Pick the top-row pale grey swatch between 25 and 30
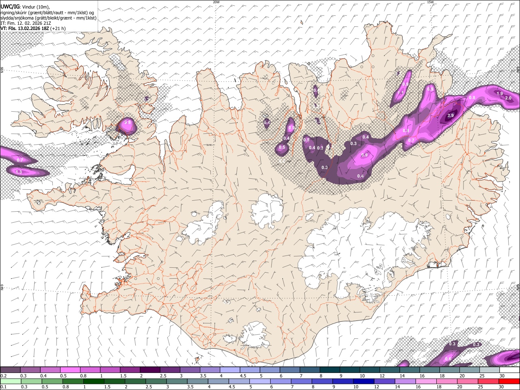This screenshot has width=520, height=390. pos(490,370)
